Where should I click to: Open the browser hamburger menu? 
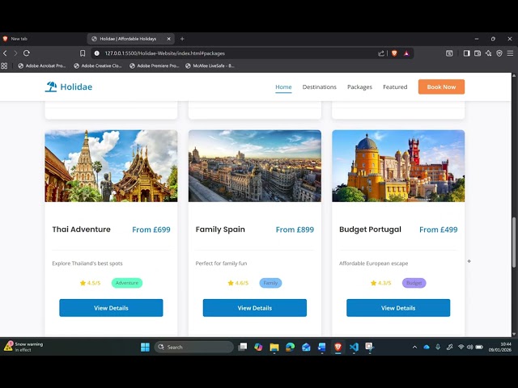pos(510,53)
